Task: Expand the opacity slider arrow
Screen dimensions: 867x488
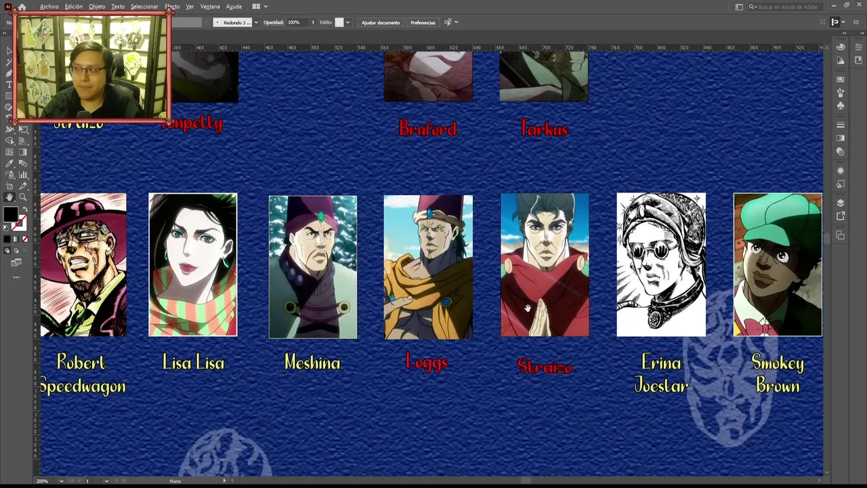Action: [x=313, y=22]
